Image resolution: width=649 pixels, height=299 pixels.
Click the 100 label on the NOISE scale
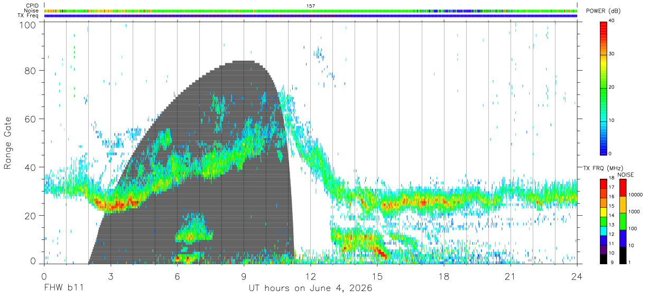(x=634, y=228)
